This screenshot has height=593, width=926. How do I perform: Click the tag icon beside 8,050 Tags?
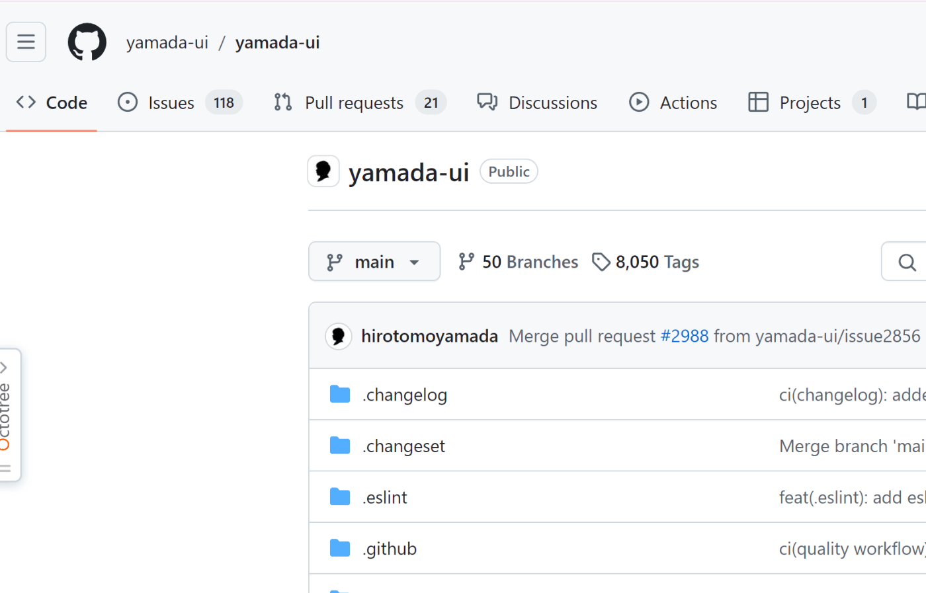tap(601, 262)
